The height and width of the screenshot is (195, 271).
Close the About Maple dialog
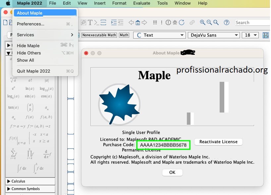pos(86,53)
